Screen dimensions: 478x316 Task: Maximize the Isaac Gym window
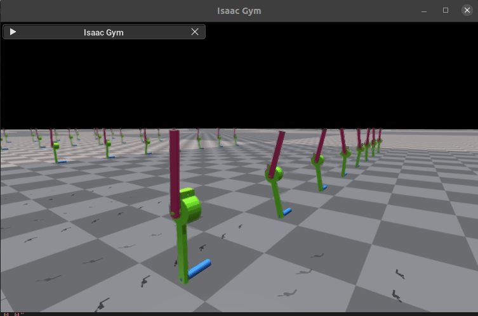coord(446,10)
